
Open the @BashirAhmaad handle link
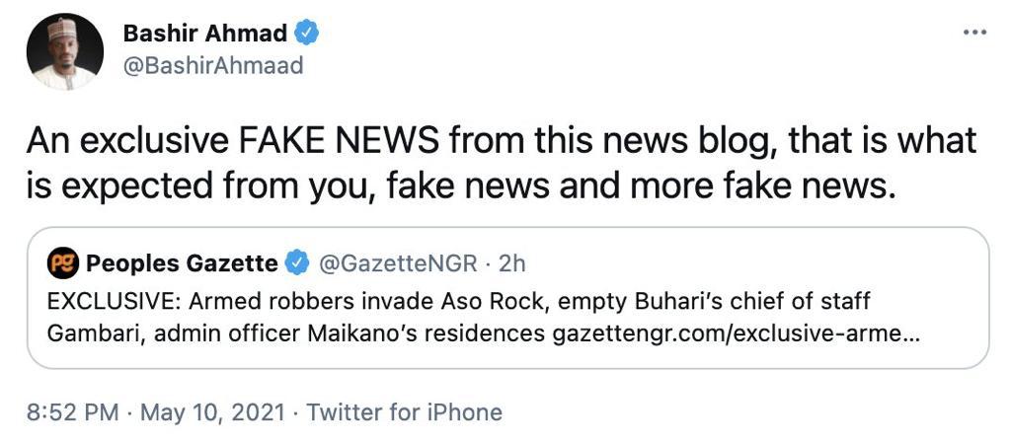tap(212, 66)
